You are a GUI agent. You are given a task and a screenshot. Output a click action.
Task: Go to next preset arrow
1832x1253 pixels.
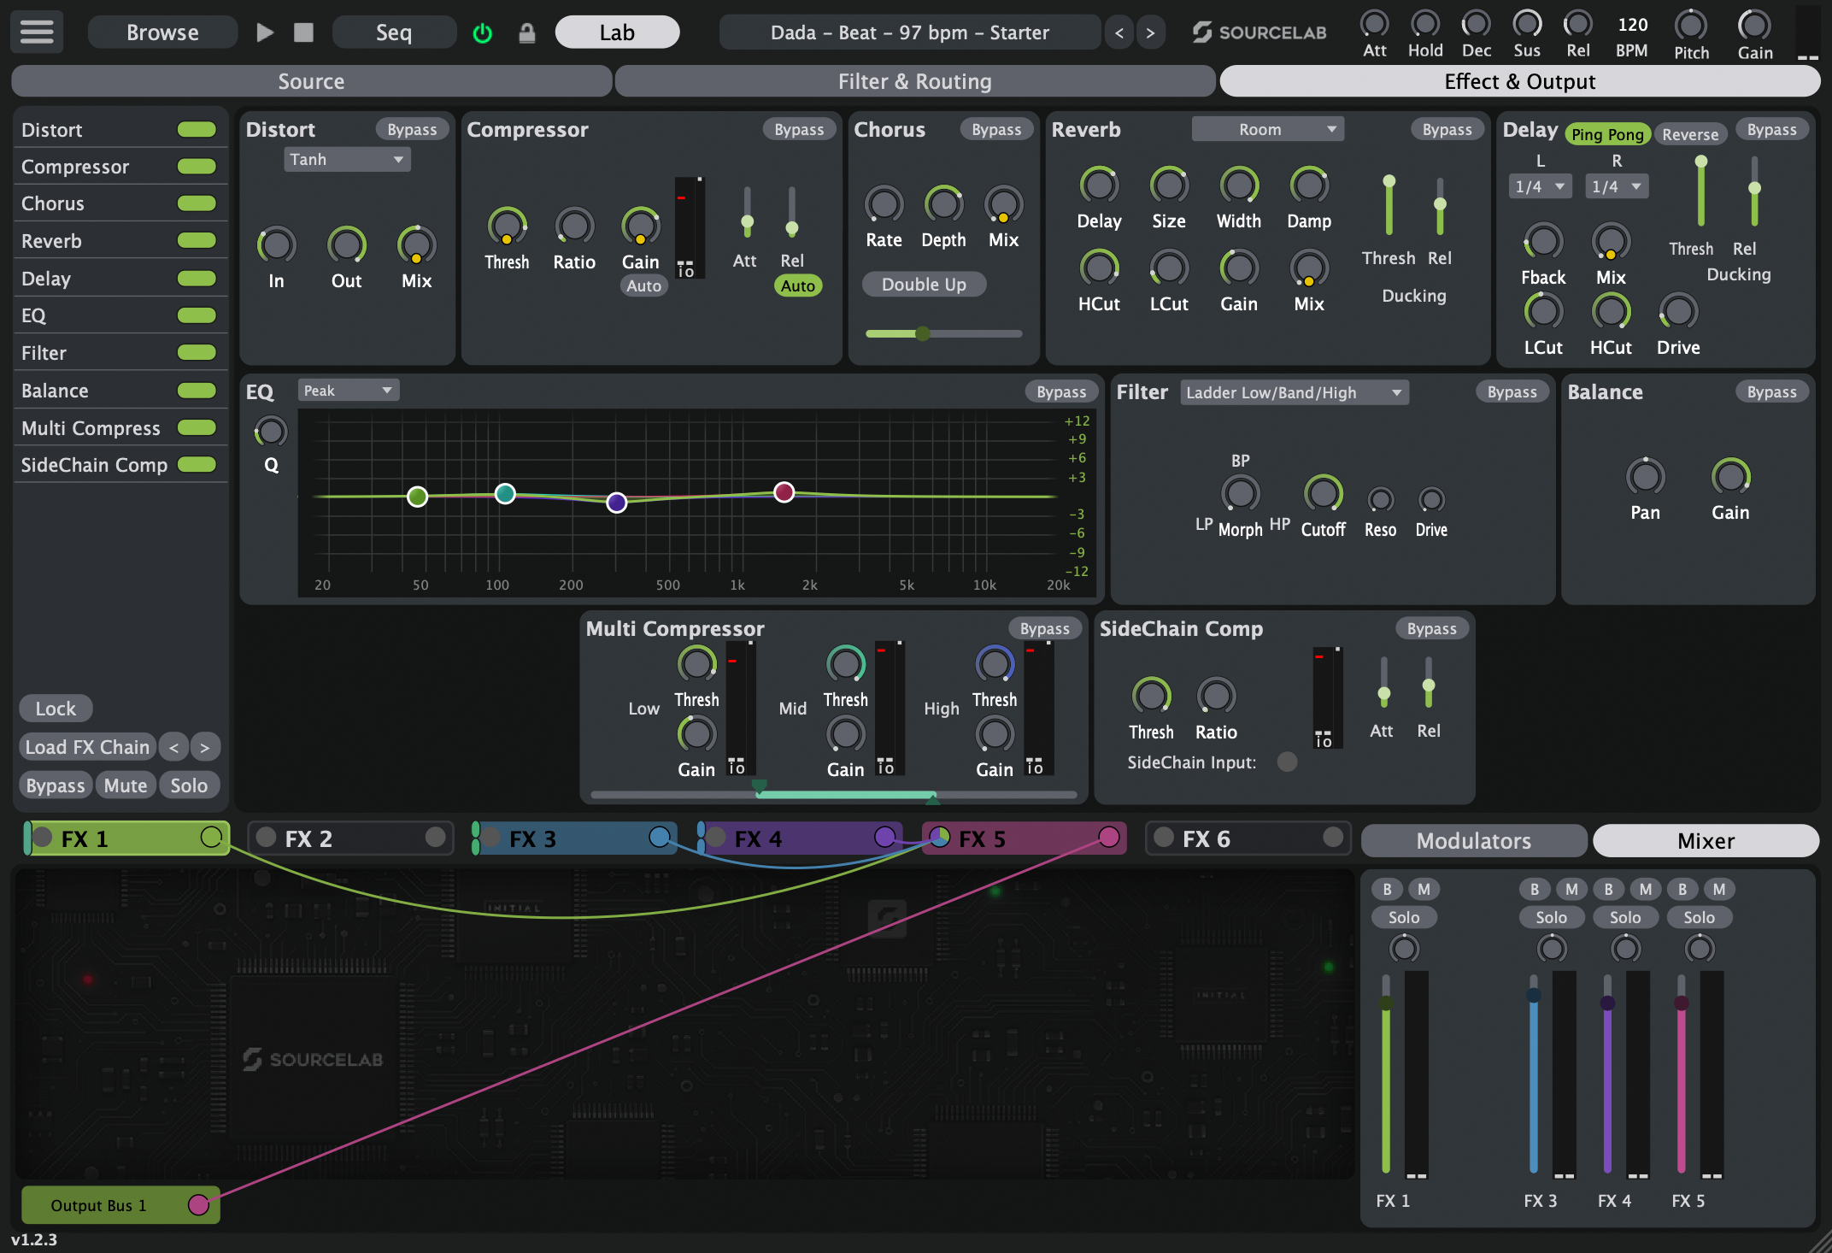pos(1150,33)
